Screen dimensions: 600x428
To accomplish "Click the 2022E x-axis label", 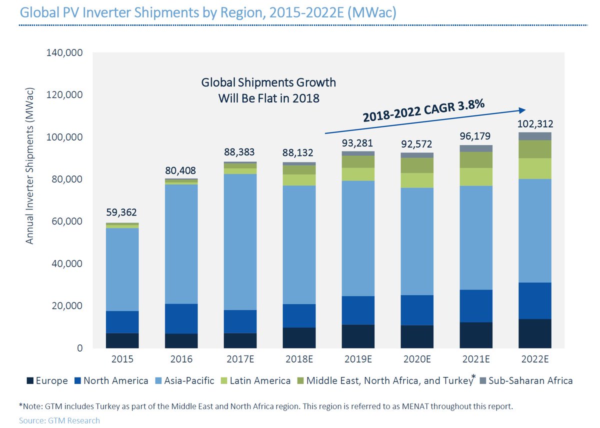I will point(535,359).
